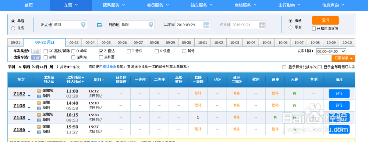Click 预订 button for train Z182
This screenshot has height=142, width=368.
(339, 94)
